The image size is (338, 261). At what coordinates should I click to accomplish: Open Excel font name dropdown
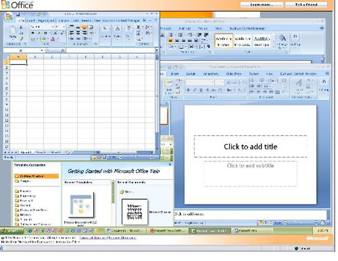tap(53, 27)
